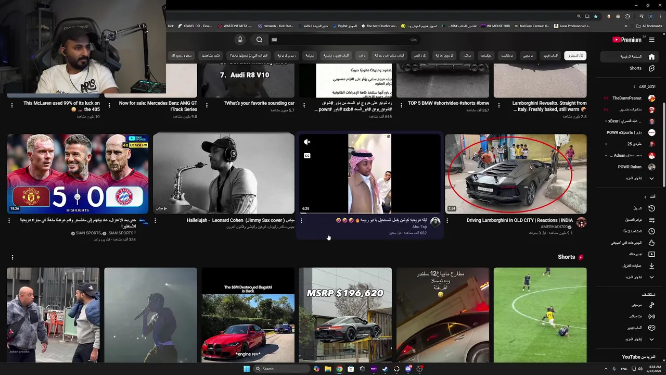Open Liked videos thumbs-up icon

pos(651,243)
